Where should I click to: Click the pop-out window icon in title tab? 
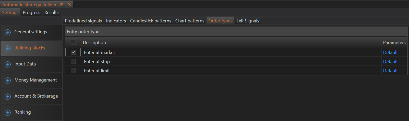pyautogui.click(x=62, y=4)
